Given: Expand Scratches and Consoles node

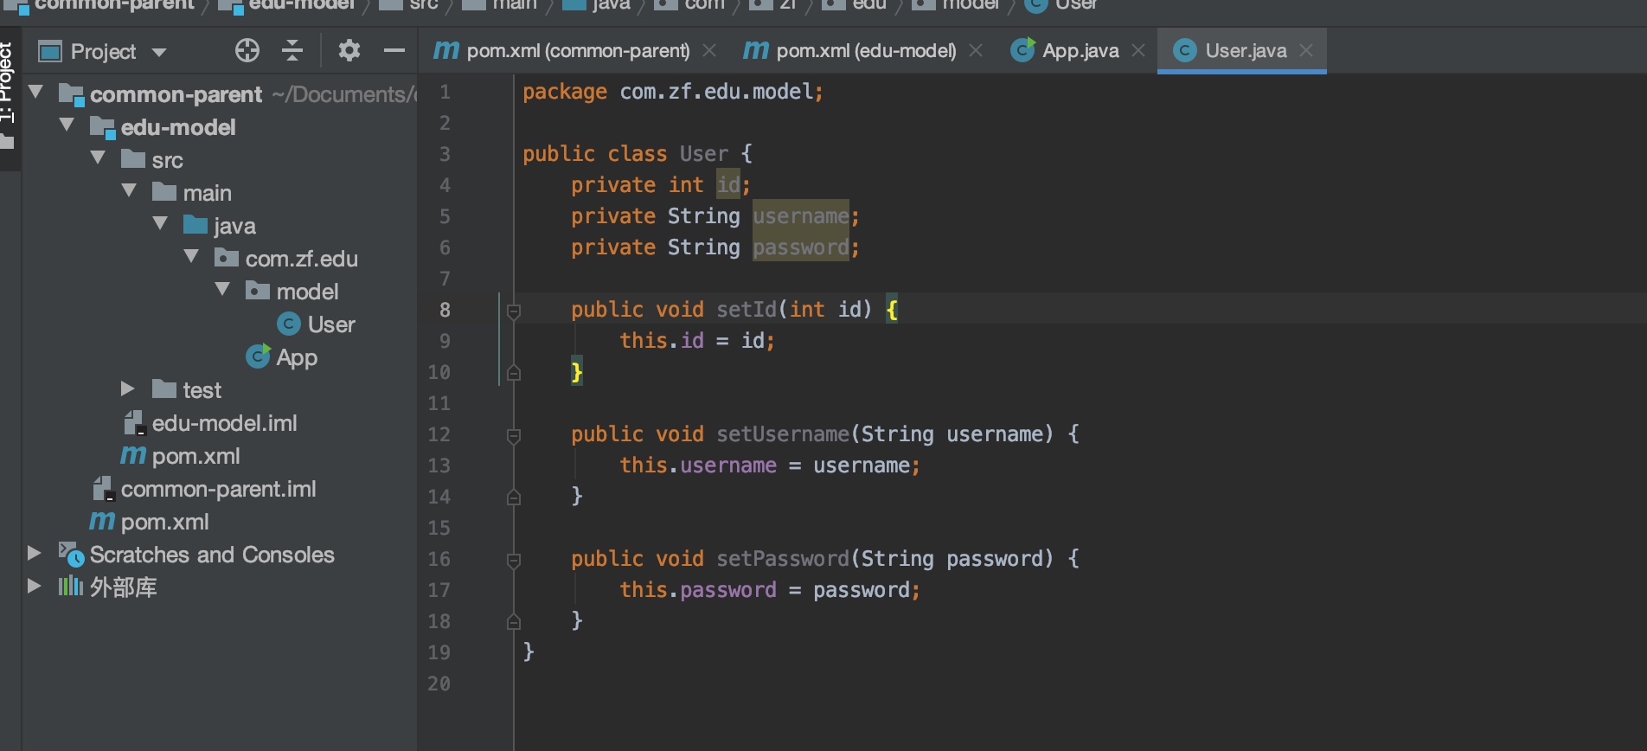Looking at the screenshot, I should pyautogui.click(x=34, y=553).
